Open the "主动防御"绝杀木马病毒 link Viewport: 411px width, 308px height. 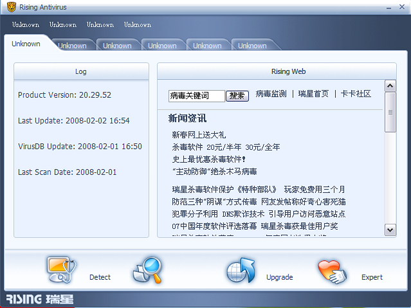coord(214,172)
